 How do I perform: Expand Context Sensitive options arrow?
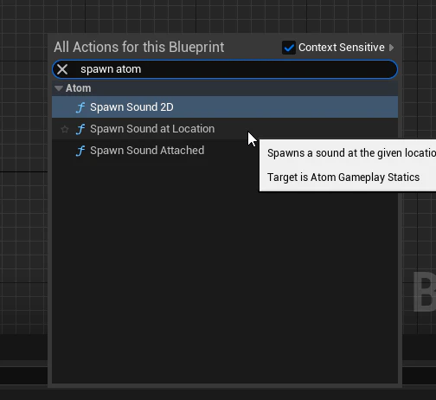point(391,48)
